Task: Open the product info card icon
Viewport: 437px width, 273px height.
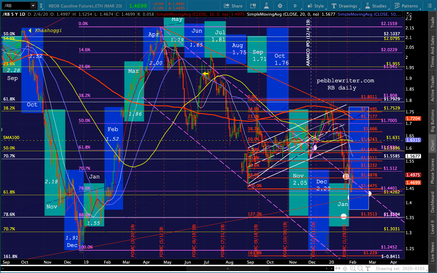Action: [253, 6]
